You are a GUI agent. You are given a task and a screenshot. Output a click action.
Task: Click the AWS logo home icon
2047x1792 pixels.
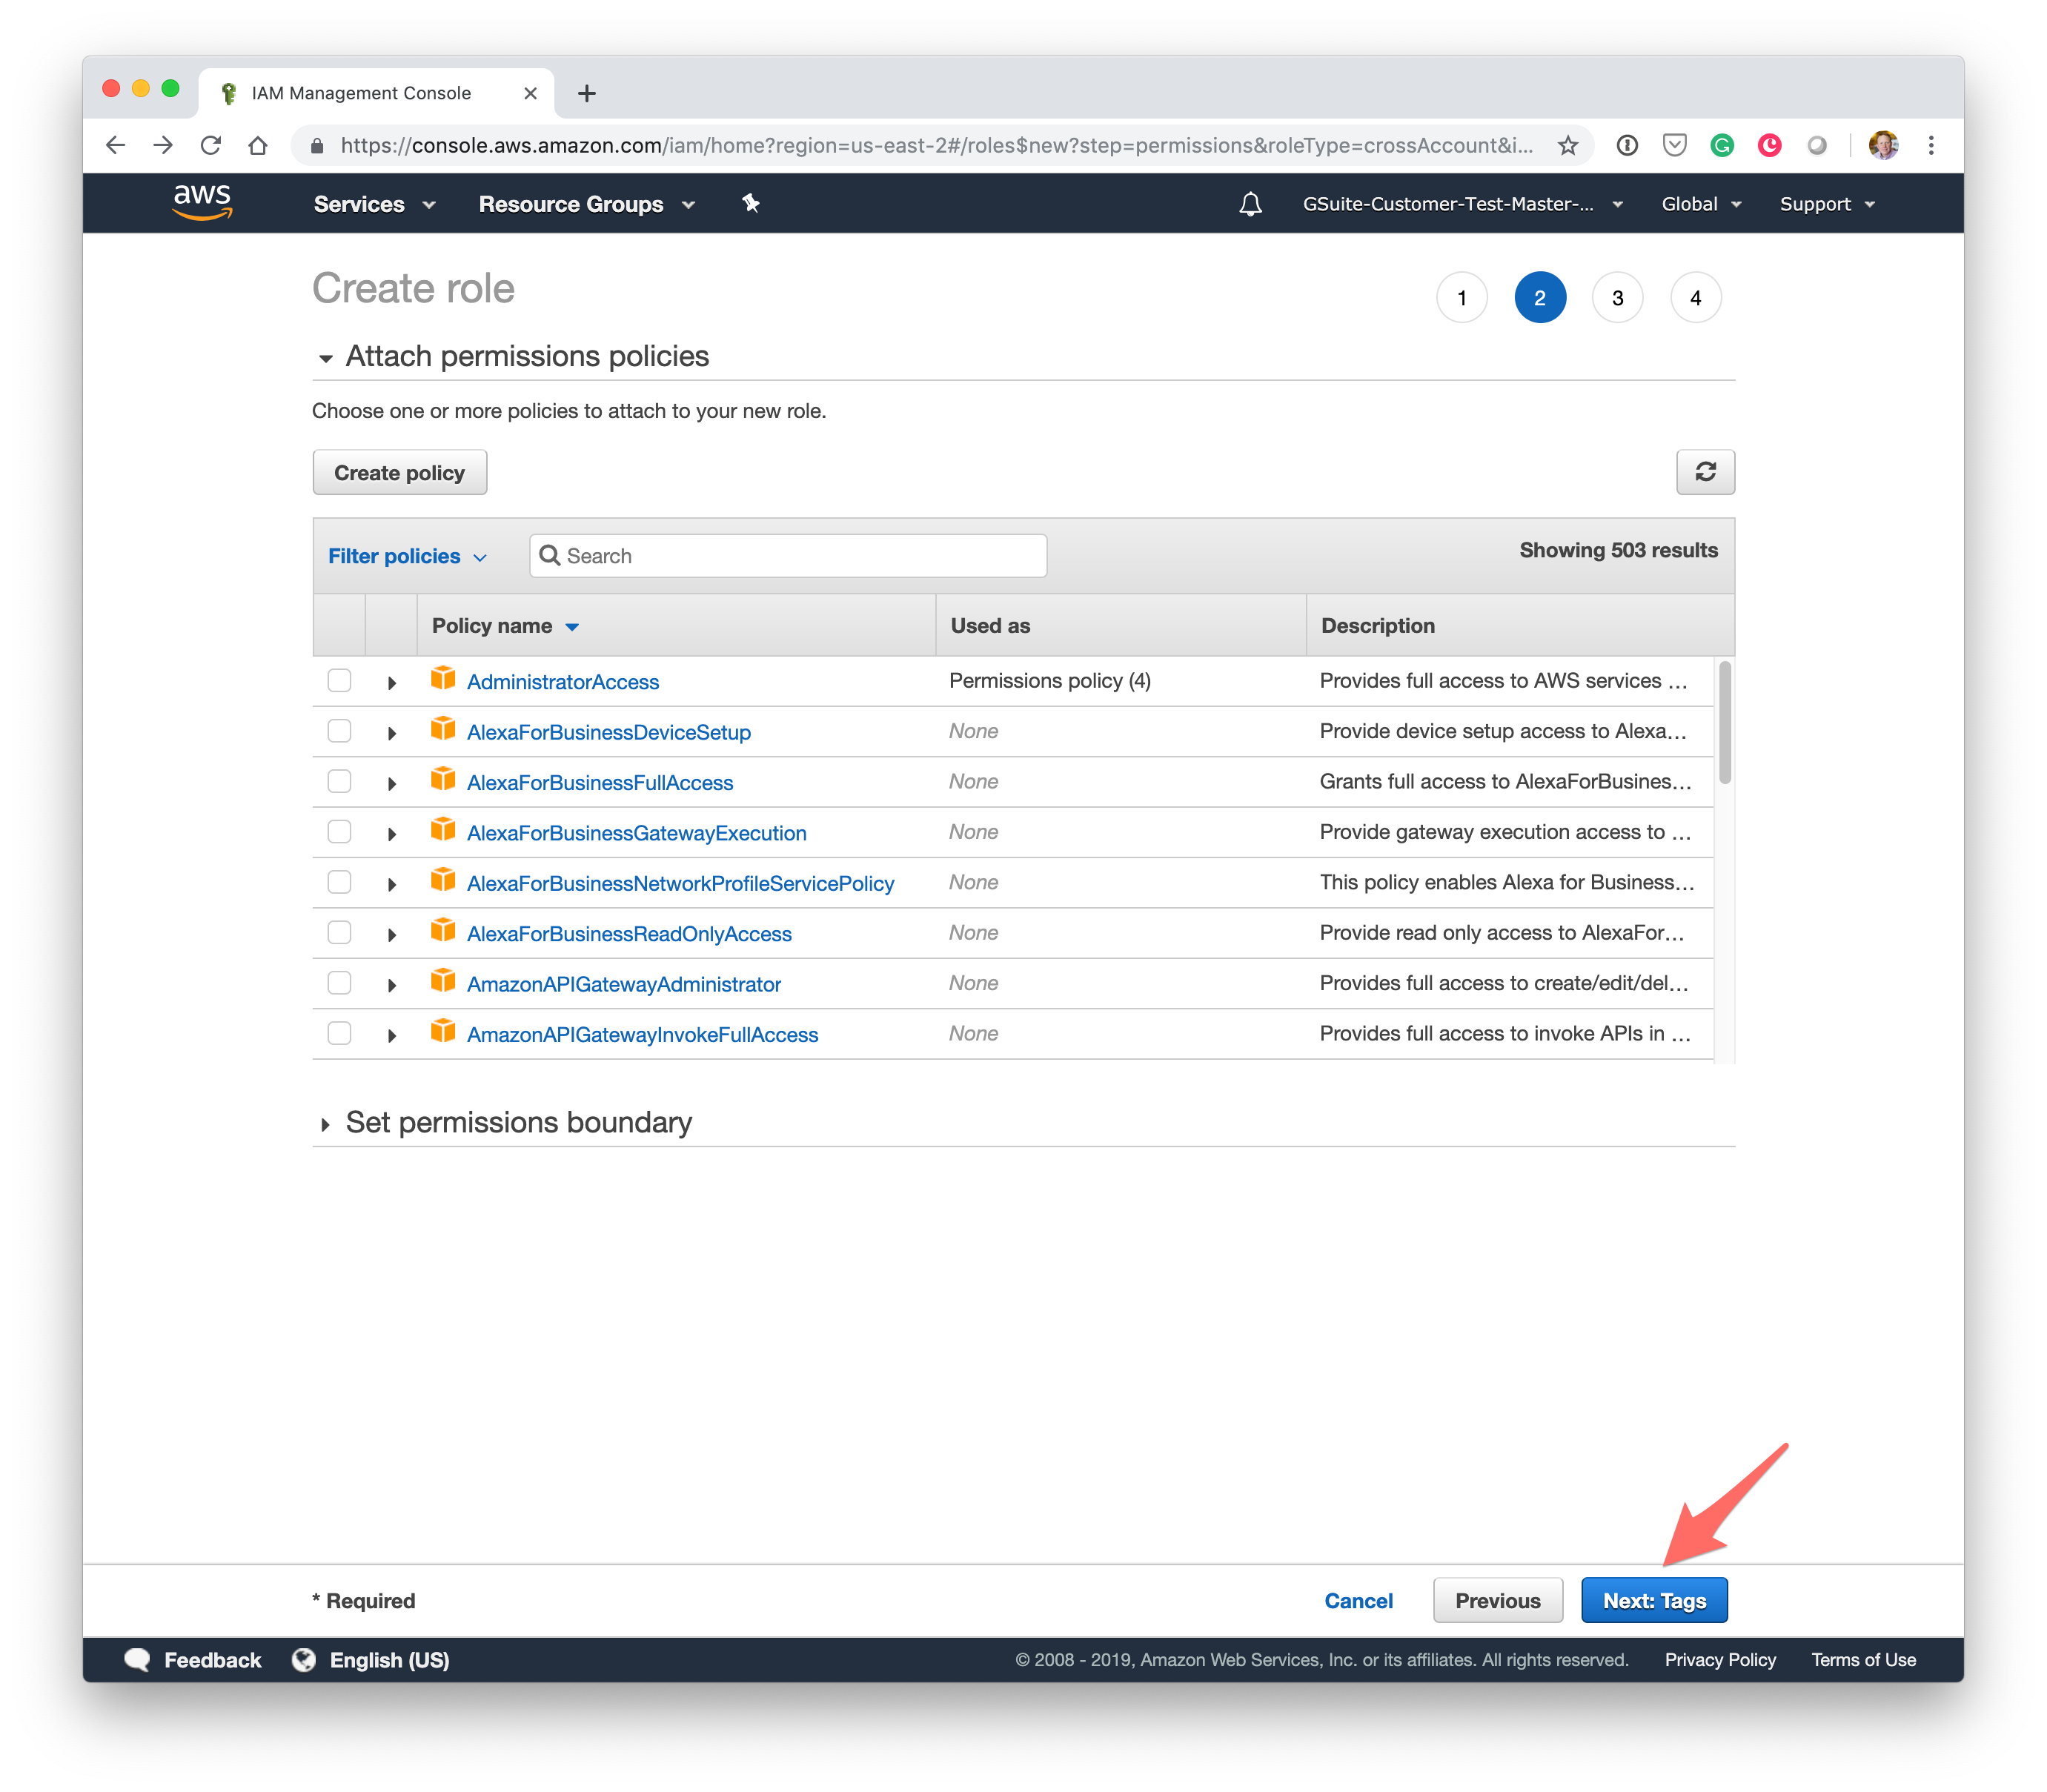coord(202,202)
